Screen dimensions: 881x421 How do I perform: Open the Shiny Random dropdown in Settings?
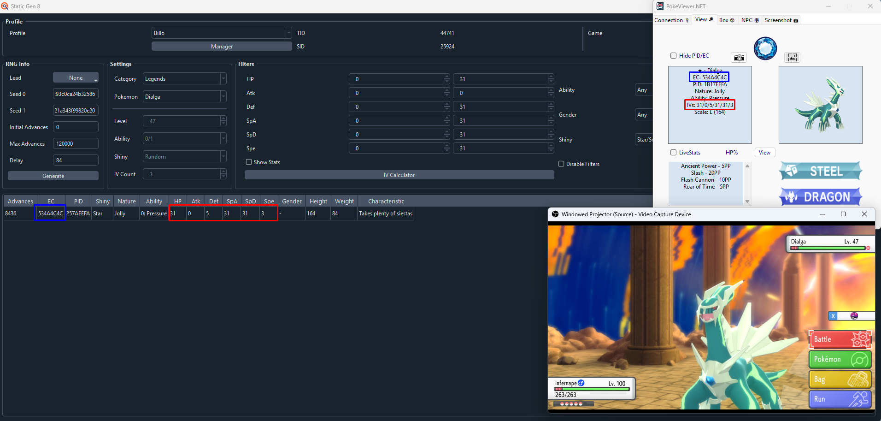click(184, 156)
